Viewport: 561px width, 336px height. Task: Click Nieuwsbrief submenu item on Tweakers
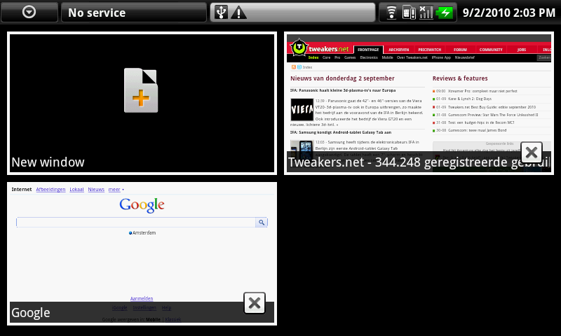[464, 57]
